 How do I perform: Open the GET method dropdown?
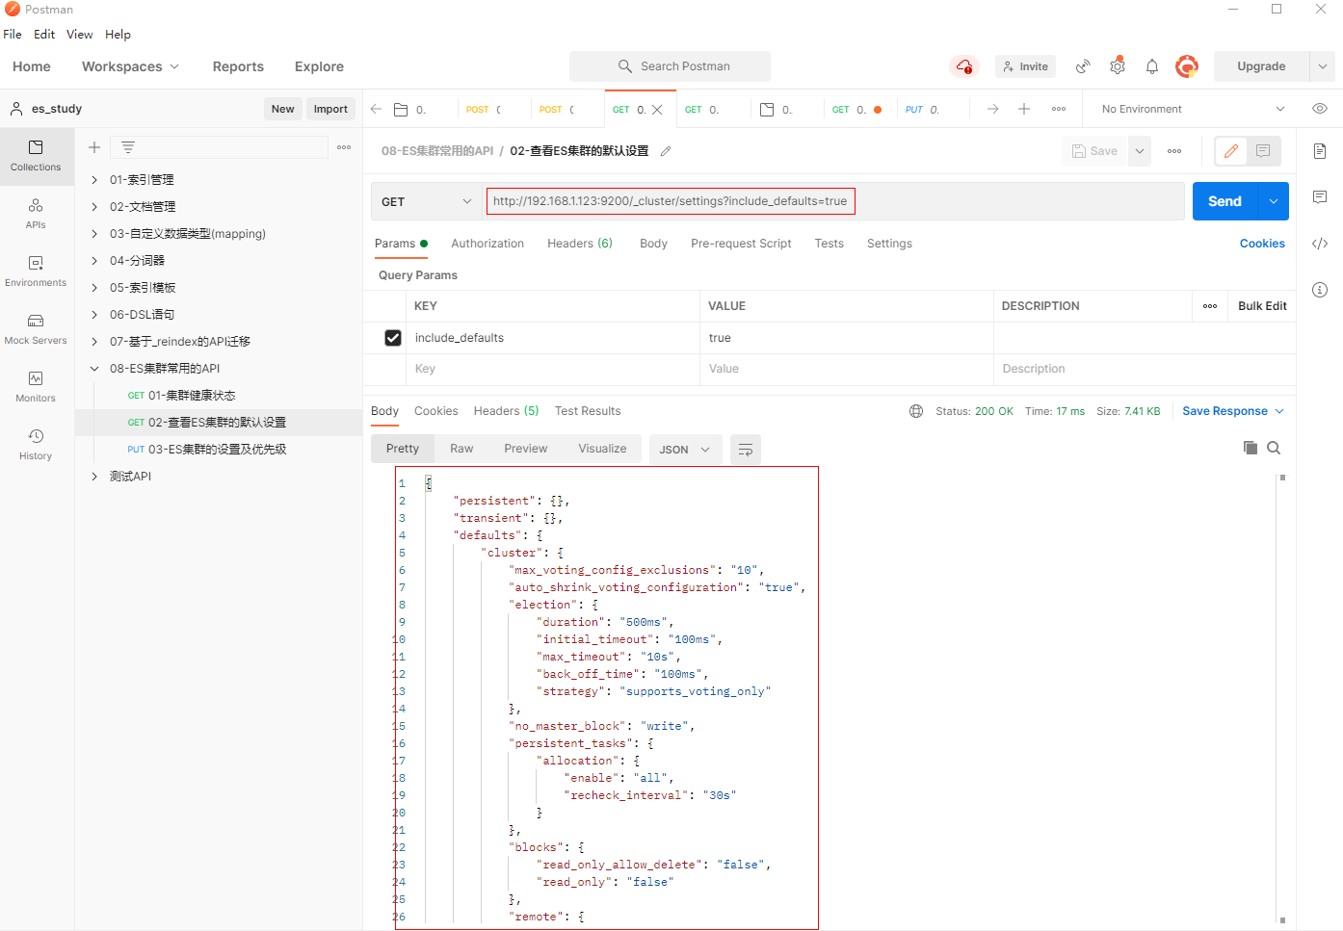[x=426, y=202]
